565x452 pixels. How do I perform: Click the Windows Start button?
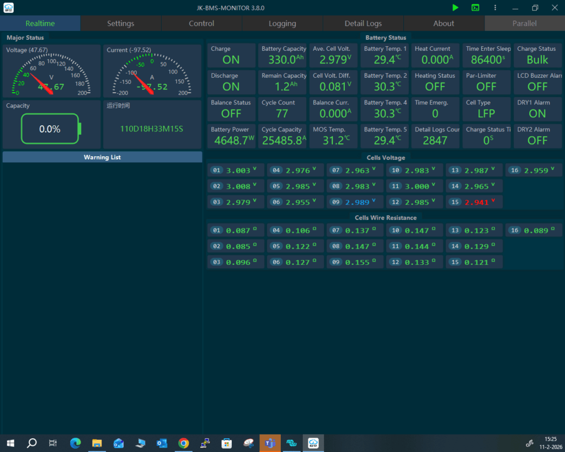click(x=10, y=443)
